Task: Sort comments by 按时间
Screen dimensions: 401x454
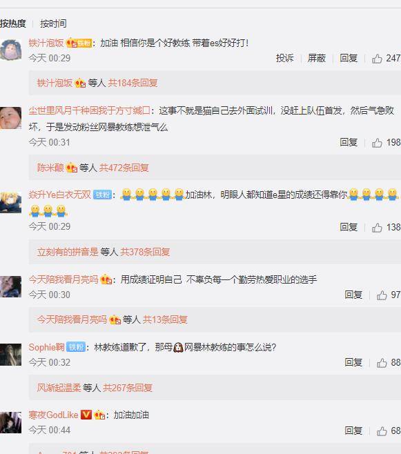Action: pyautogui.click(x=53, y=23)
